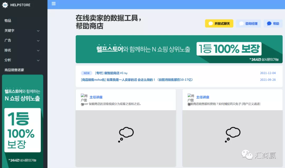This screenshot has height=168, width=285.
Task: Click the left card video thumbnail placeholder
Action: click(126, 138)
